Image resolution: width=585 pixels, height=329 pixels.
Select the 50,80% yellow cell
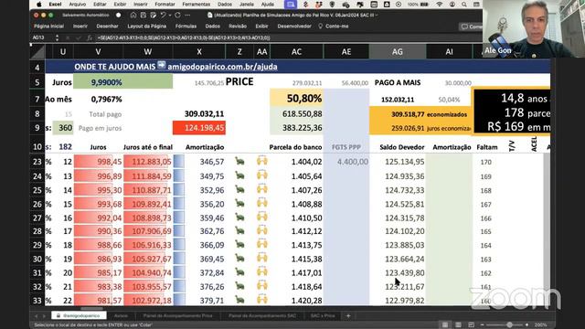[296, 99]
